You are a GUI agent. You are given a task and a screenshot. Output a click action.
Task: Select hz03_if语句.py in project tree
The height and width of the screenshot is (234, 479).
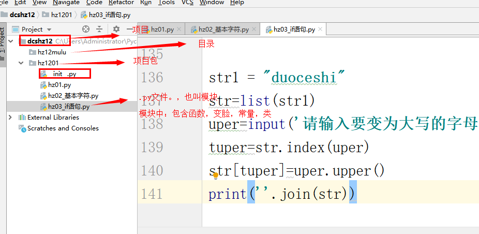click(69, 107)
